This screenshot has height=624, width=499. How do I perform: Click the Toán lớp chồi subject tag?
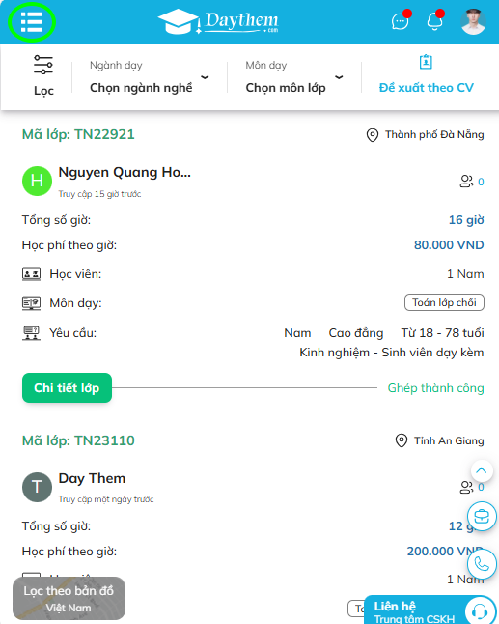[x=444, y=302]
